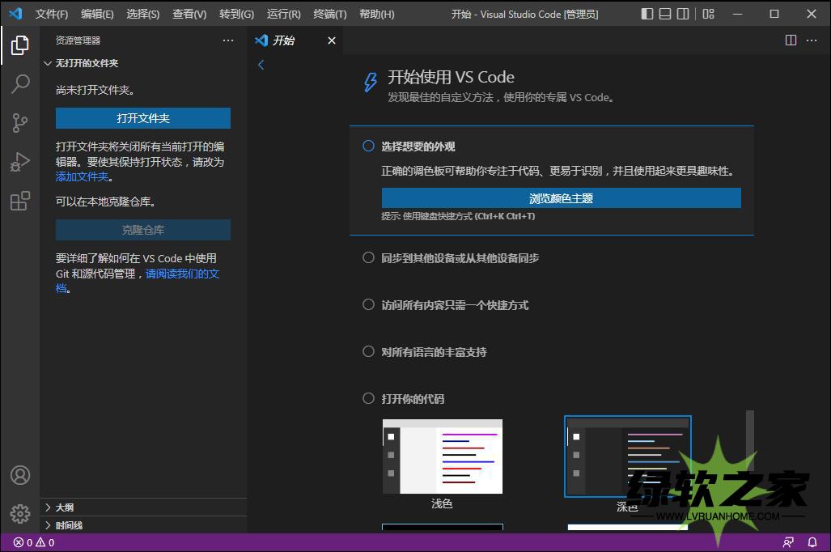Click the 浏览颜色主题 button

(x=561, y=198)
